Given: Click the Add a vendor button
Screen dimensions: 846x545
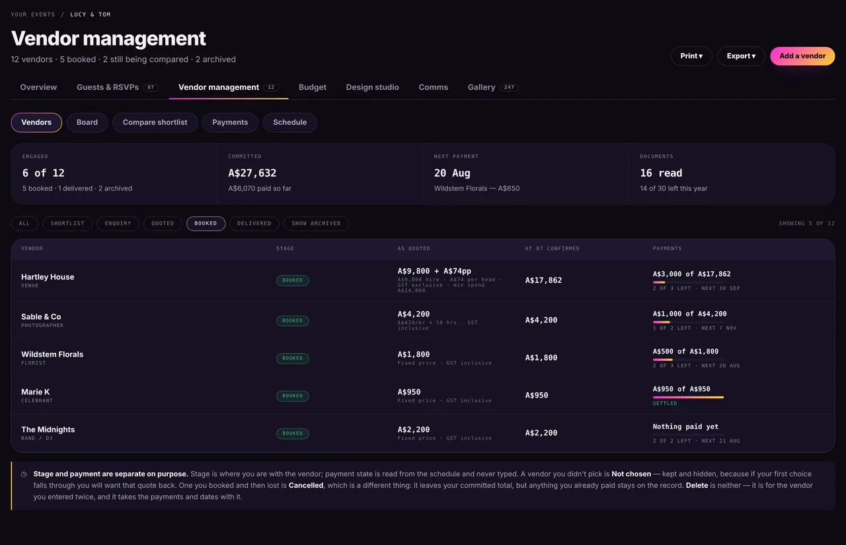Looking at the screenshot, I should click(802, 56).
